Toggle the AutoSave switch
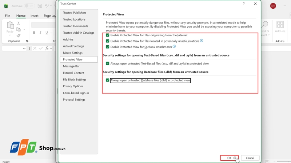The width and height of the screenshot is (291, 163). pos(29,6)
